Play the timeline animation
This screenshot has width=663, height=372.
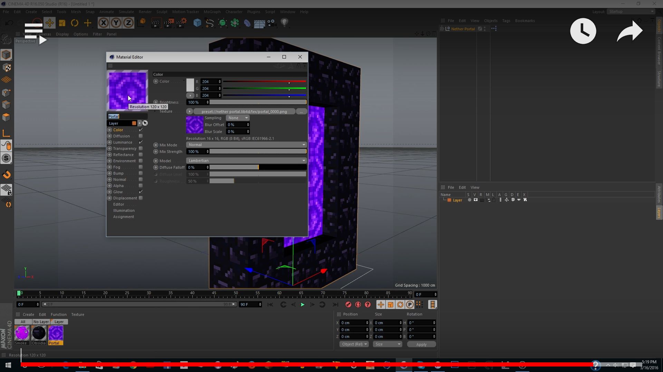[302, 304]
